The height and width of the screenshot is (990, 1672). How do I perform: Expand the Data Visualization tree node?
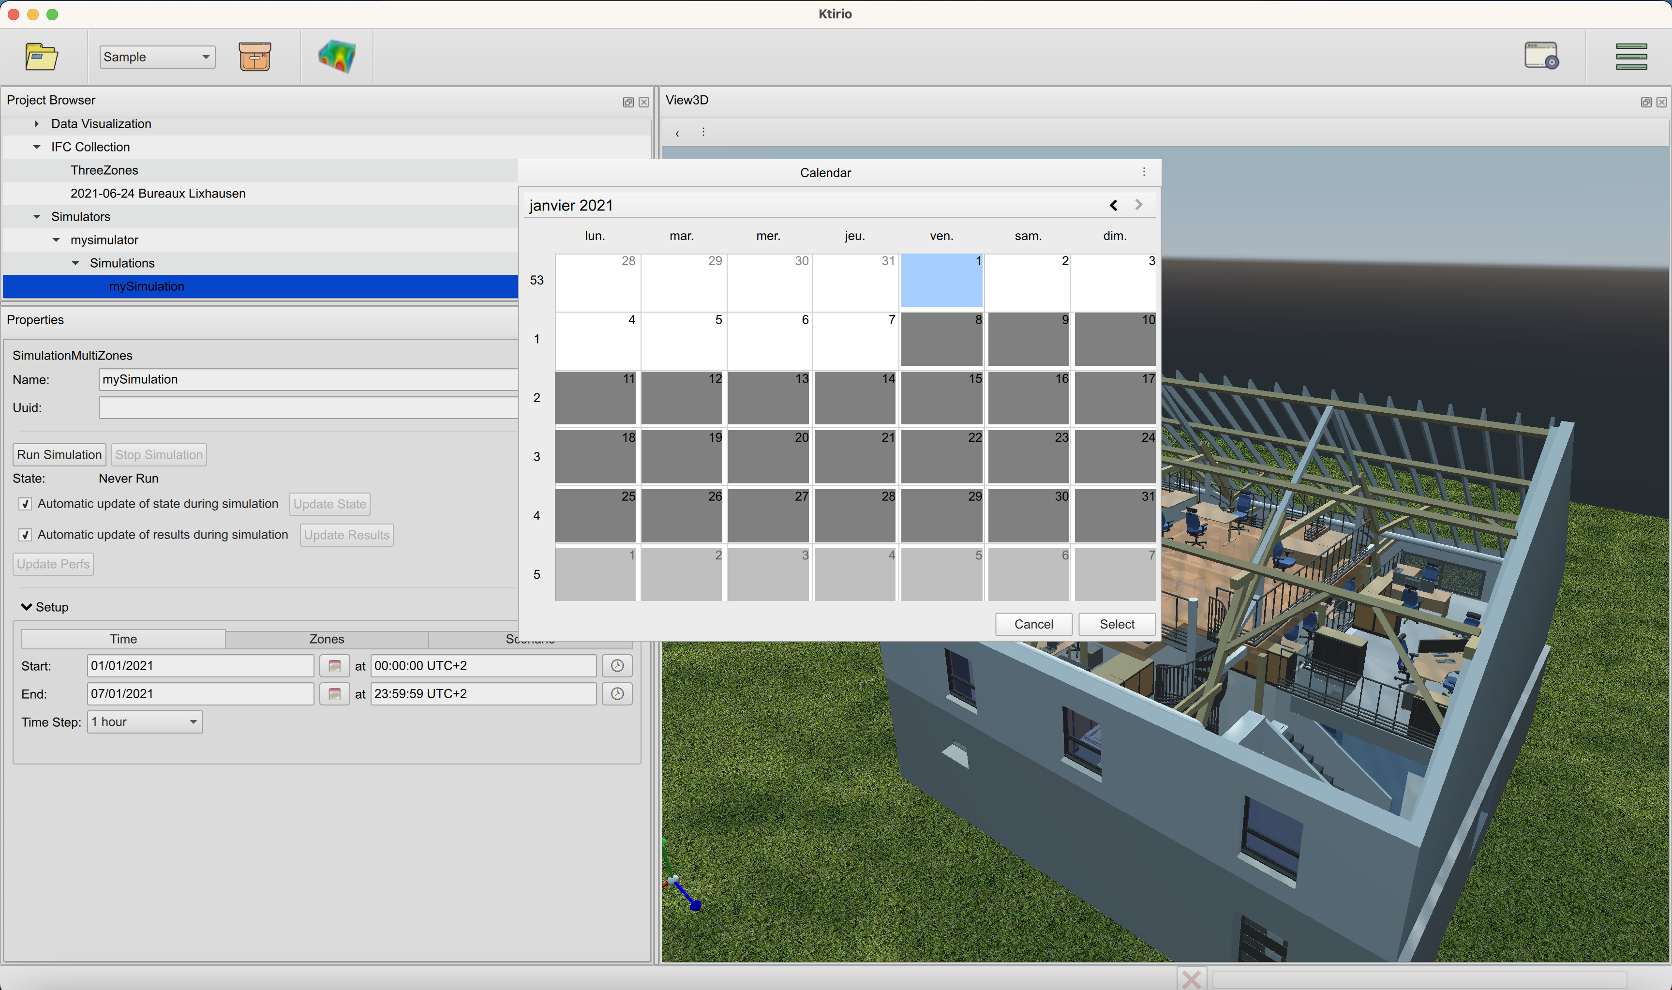coord(37,124)
